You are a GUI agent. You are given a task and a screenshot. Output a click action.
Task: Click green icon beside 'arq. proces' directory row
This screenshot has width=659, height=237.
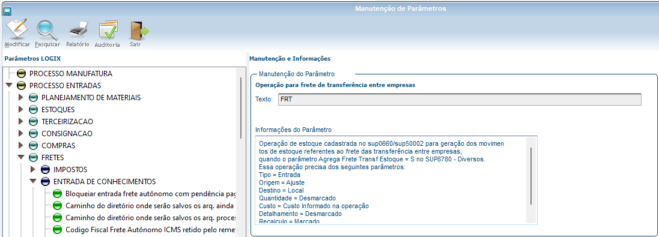[57, 218]
